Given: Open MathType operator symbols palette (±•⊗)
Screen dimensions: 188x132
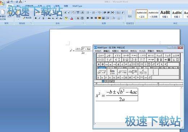Looking at the screenshot, I should tap(126, 55).
